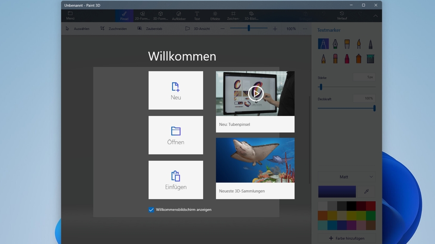
Task: Click the Neu tile to create project
Action: tap(176, 91)
